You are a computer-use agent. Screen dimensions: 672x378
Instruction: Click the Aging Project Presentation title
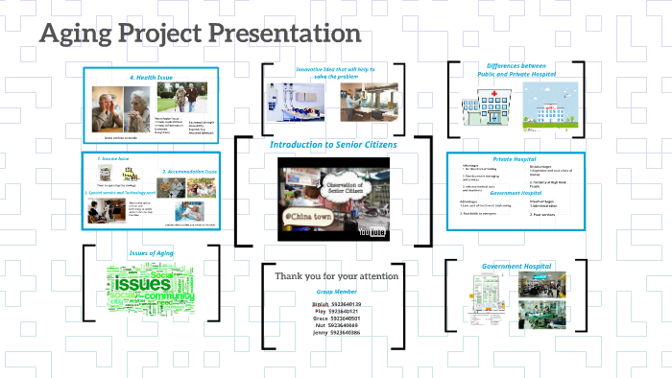click(200, 34)
